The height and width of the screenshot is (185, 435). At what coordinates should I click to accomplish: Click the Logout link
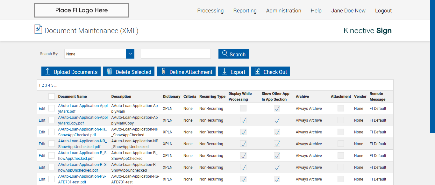(x=383, y=11)
